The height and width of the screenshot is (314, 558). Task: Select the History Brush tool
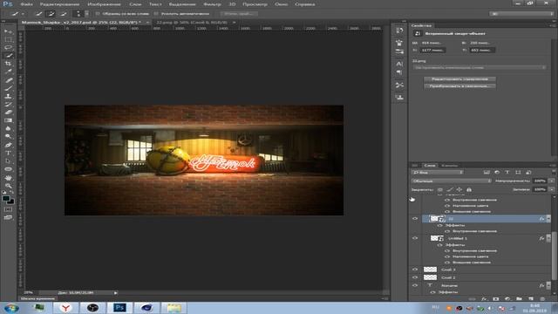[x=8, y=105]
